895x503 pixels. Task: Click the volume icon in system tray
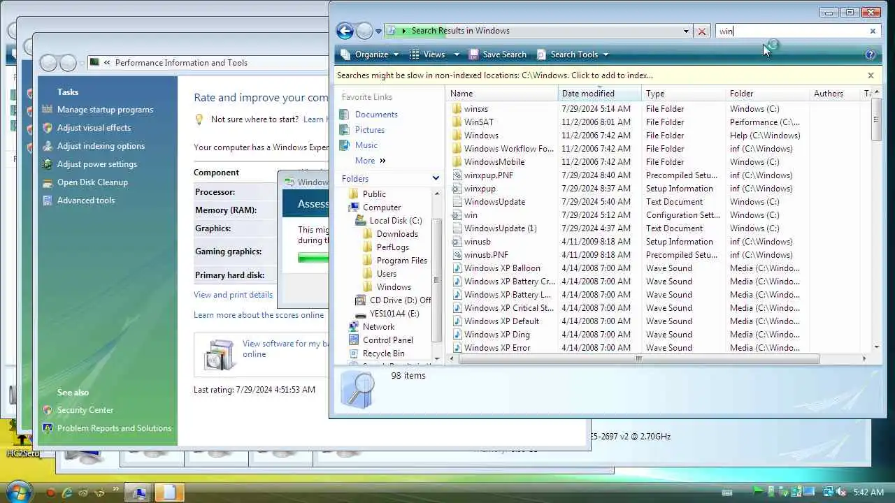pyautogui.click(x=840, y=493)
